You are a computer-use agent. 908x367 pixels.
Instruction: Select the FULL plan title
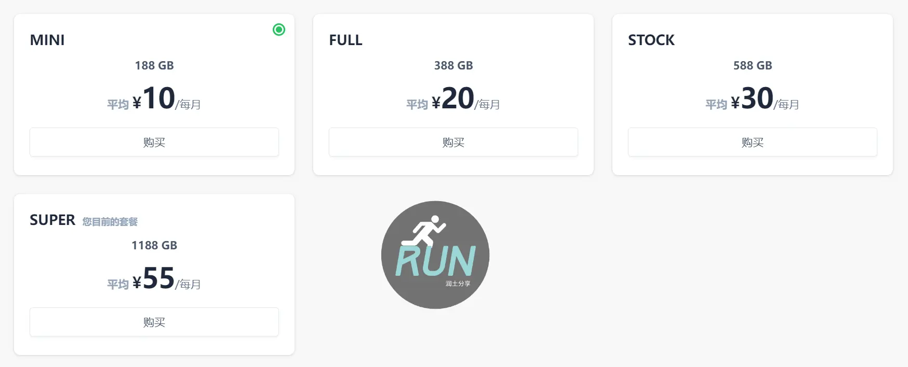pyautogui.click(x=345, y=40)
